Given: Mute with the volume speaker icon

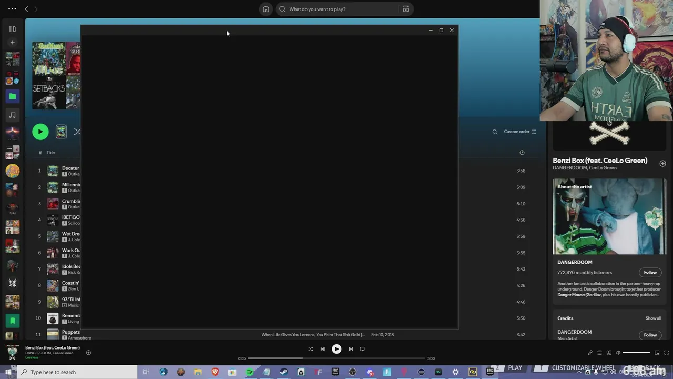Looking at the screenshot, I should coord(618,353).
